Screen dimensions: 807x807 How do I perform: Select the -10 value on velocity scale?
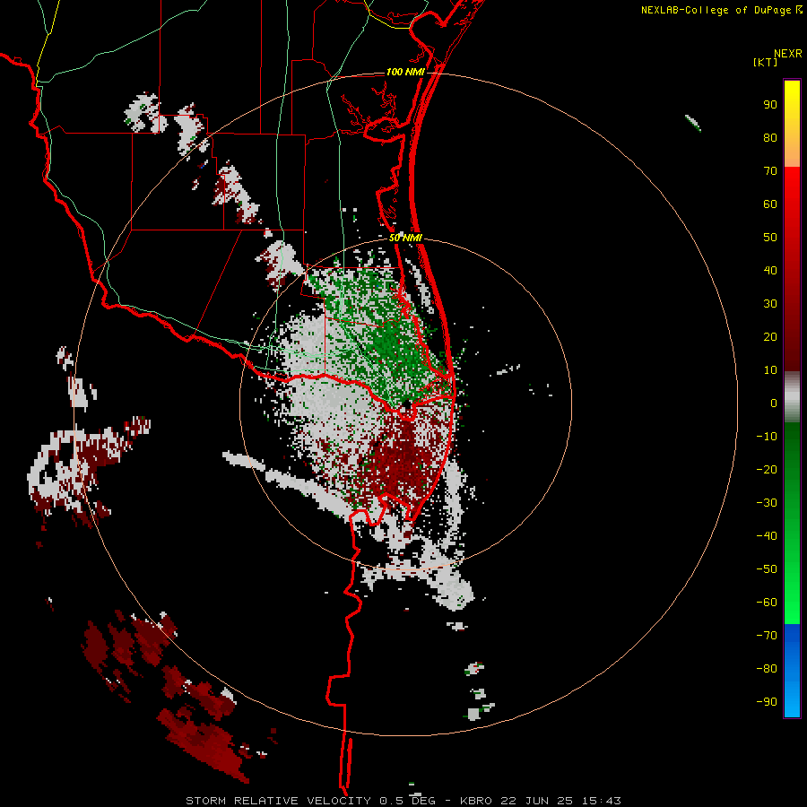(767, 437)
